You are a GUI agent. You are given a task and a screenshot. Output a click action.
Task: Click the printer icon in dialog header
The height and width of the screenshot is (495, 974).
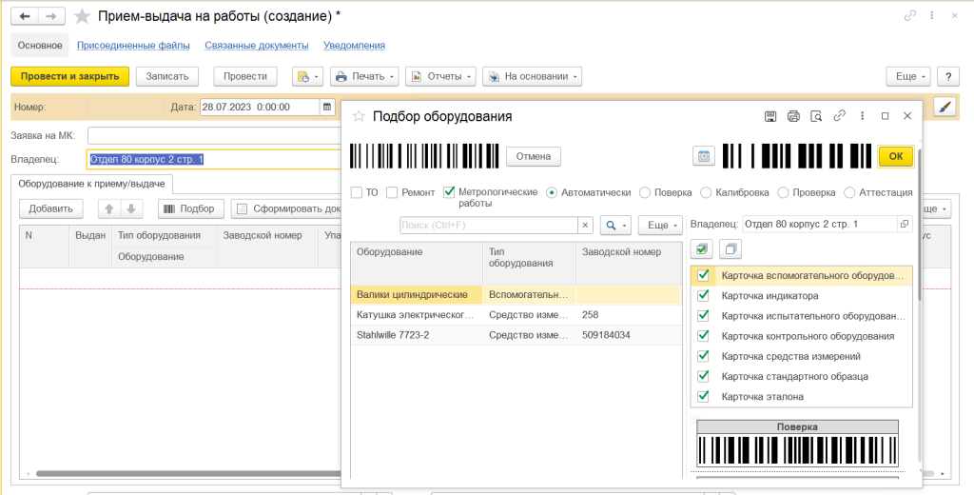coord(793,116)
